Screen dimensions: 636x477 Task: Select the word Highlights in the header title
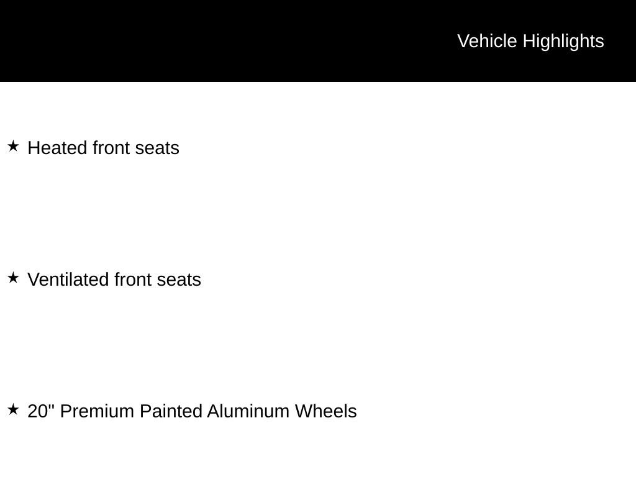563,42
